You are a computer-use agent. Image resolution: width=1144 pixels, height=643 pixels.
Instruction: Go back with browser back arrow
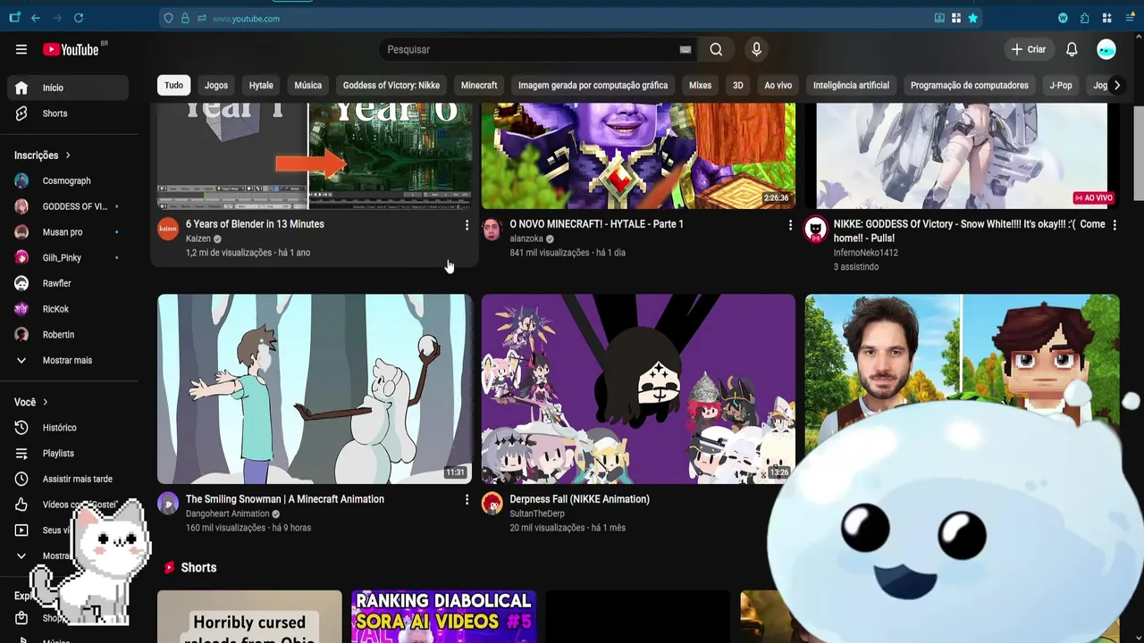pos(36,18)
